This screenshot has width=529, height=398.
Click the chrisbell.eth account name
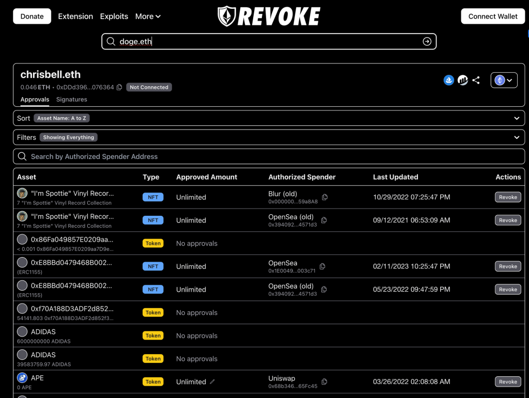click(x=50, y=74)
